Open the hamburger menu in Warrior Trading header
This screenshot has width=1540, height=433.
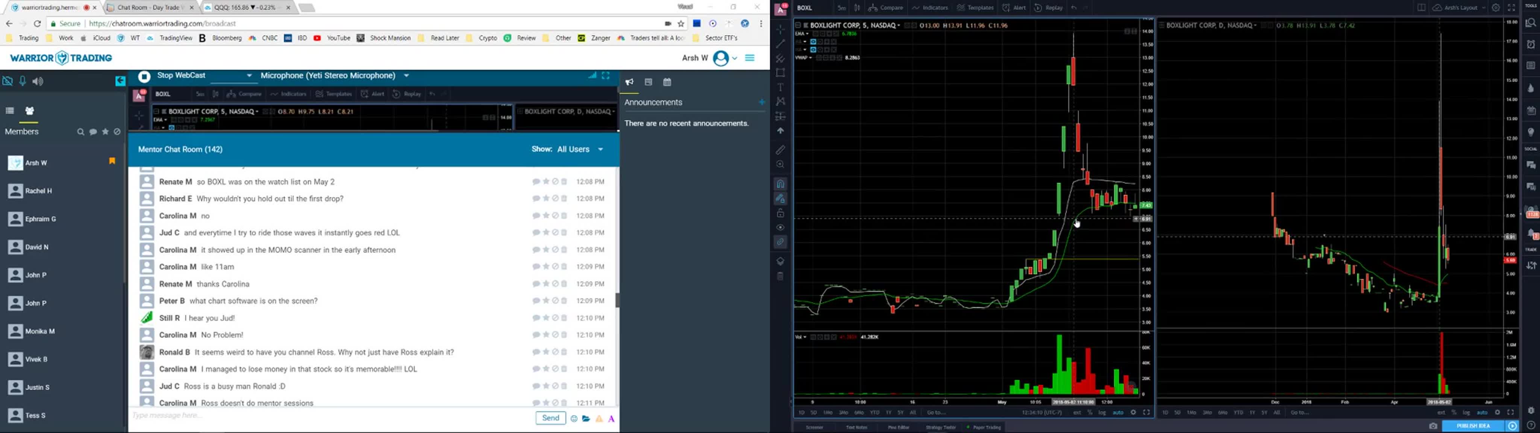[750, 58]
